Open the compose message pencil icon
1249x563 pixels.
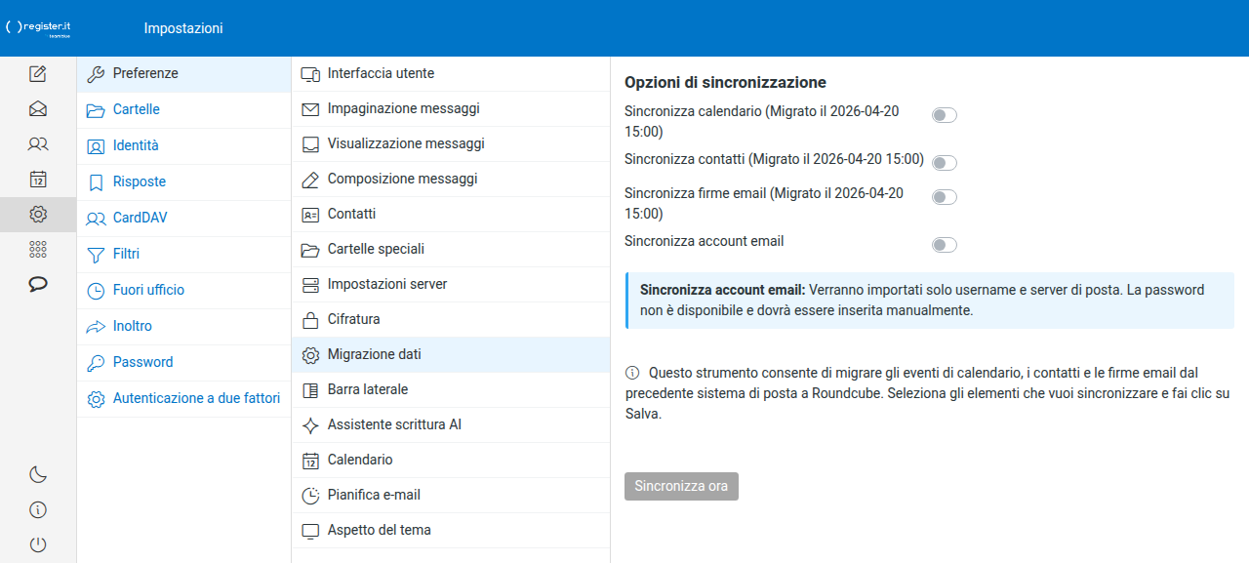tap(38, 73)
